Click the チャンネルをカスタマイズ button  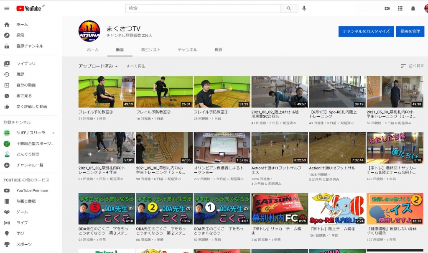(x=366, y=31)
